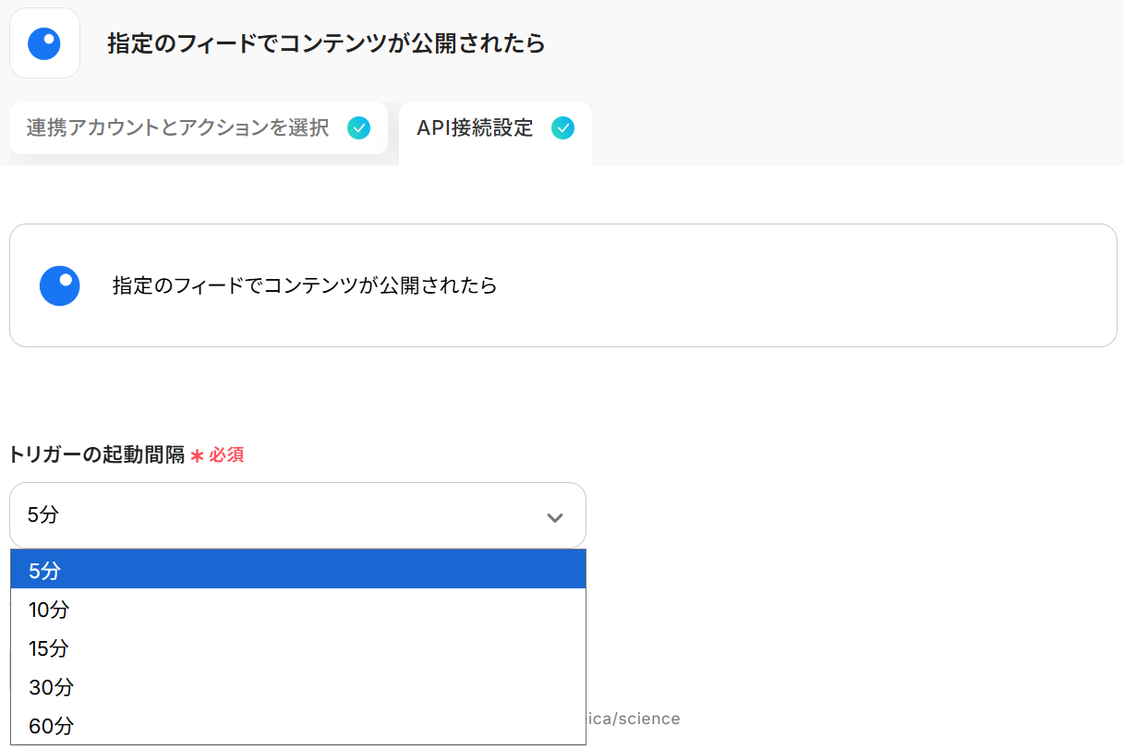Switch to 連携アカウントとアクションを選択 tab
Viewport: 1124px width, 750px height.
click(x=177, y=128)
